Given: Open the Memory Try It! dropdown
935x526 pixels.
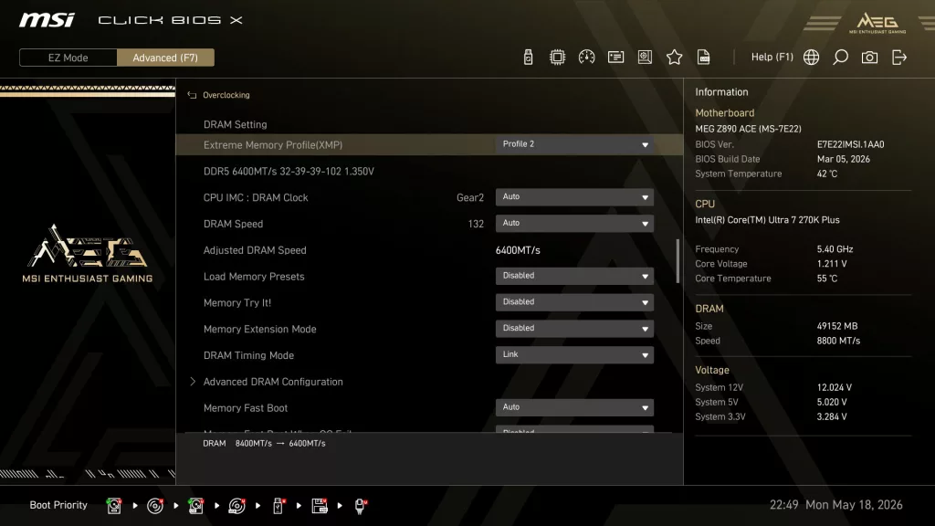Looking at the screenshot, I should coord(574,301).
